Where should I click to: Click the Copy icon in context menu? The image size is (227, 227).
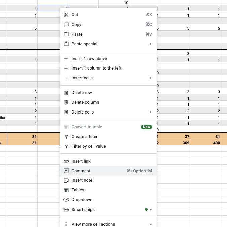tap(66, 25)
